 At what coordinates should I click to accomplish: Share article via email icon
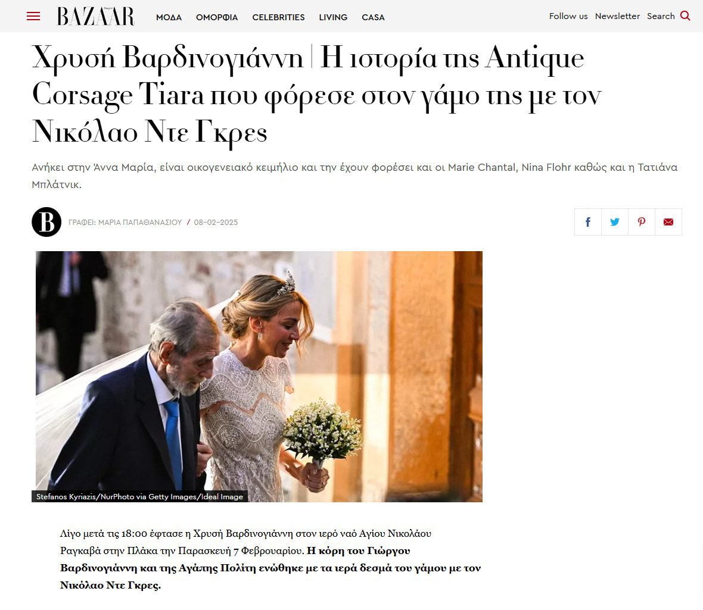668,222
